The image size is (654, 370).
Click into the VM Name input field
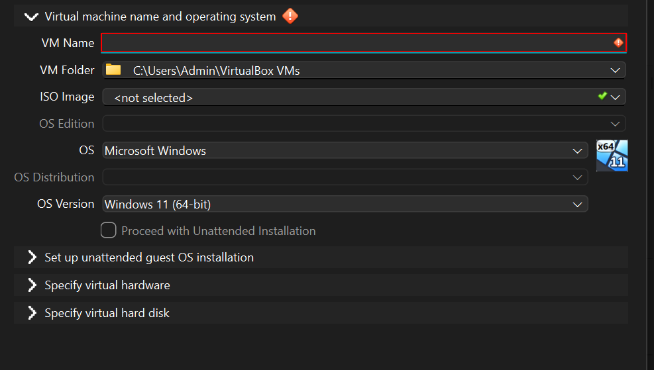364,42
